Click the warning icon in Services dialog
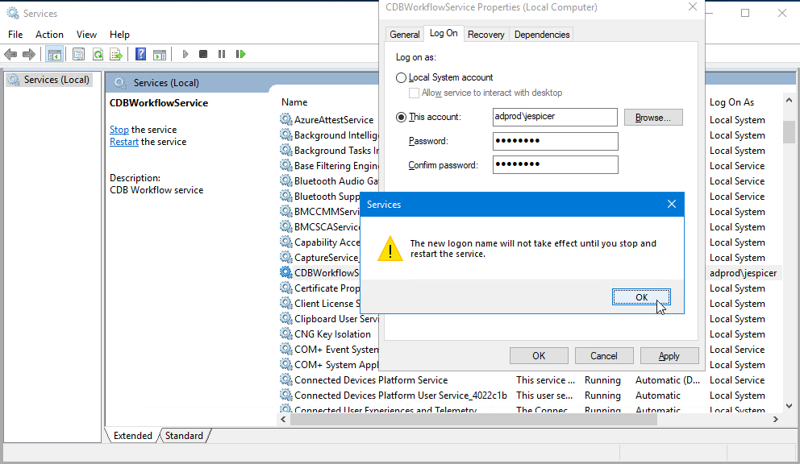Viewport: 800px width, 464px height. click(390, 248)
